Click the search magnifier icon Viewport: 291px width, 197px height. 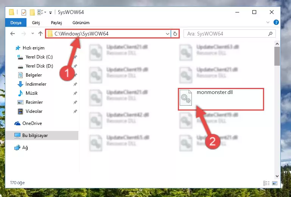271,34
